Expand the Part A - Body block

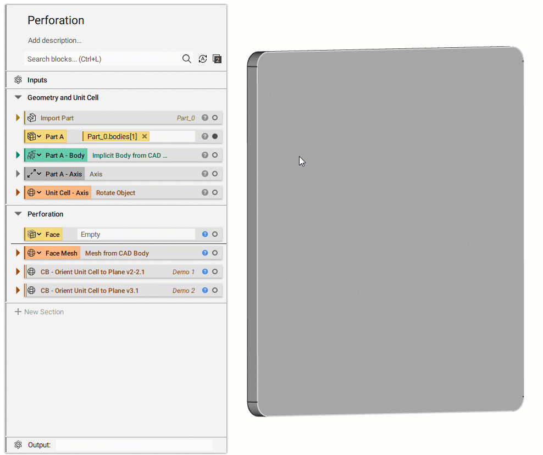pyautogui.click(x=18, y=155)
